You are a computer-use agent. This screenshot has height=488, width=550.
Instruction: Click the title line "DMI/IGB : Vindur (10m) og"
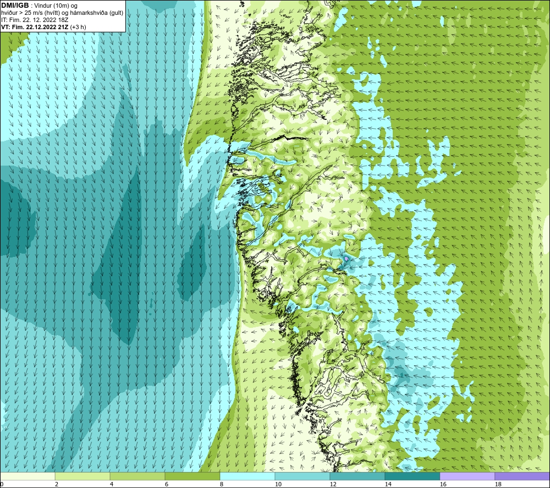tap(39, 6)
